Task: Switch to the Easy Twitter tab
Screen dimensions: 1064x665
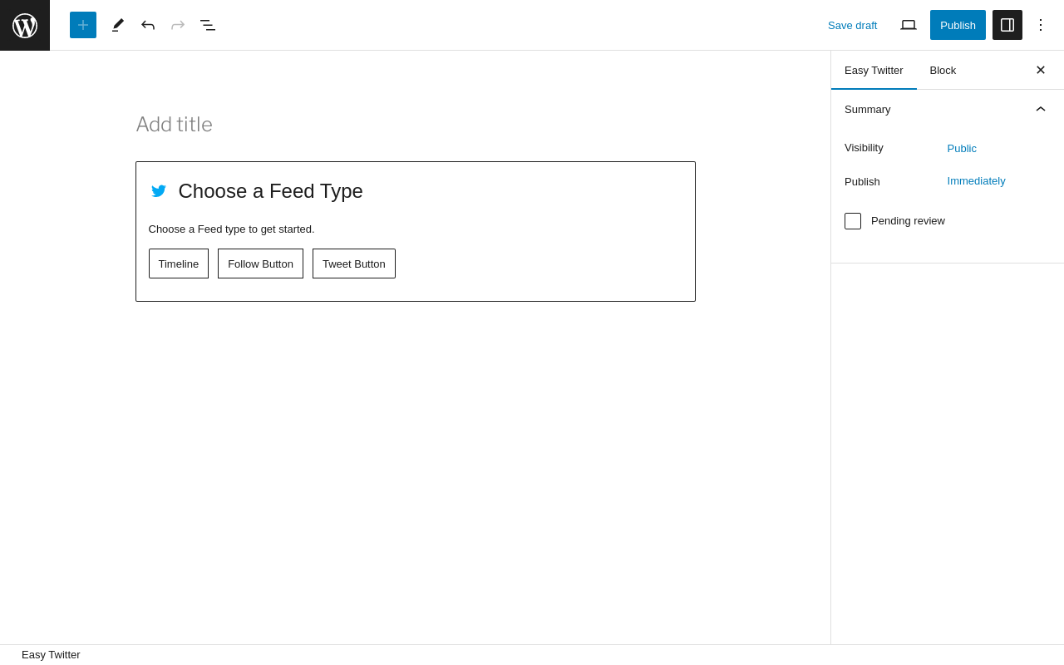Action: pos(874,70)
